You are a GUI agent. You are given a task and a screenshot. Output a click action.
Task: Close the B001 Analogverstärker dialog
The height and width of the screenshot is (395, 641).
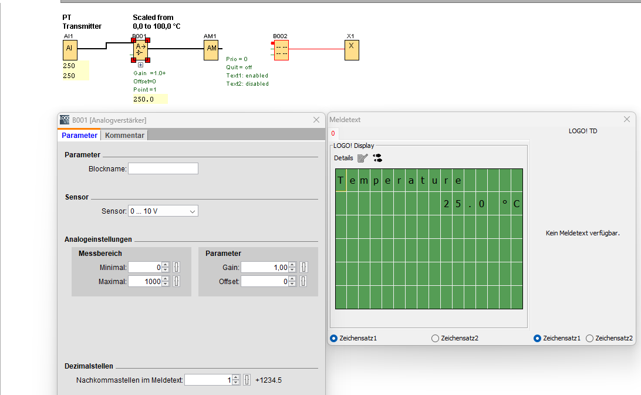[316, 120]
